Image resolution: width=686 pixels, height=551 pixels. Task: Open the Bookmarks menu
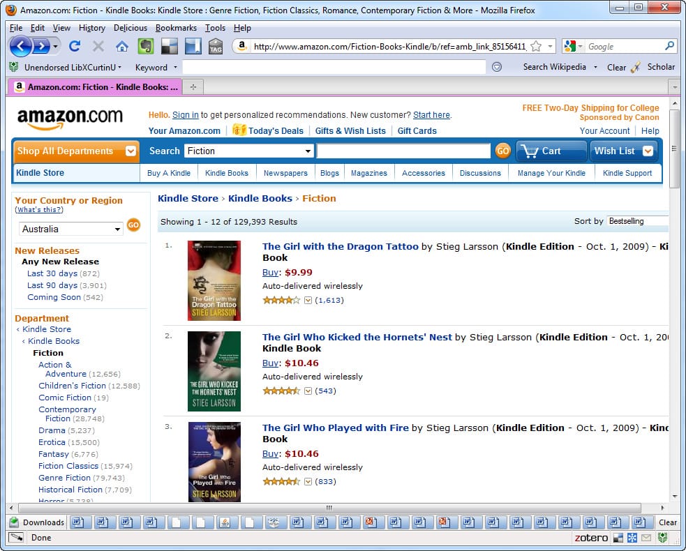click(x=176, y=28)
